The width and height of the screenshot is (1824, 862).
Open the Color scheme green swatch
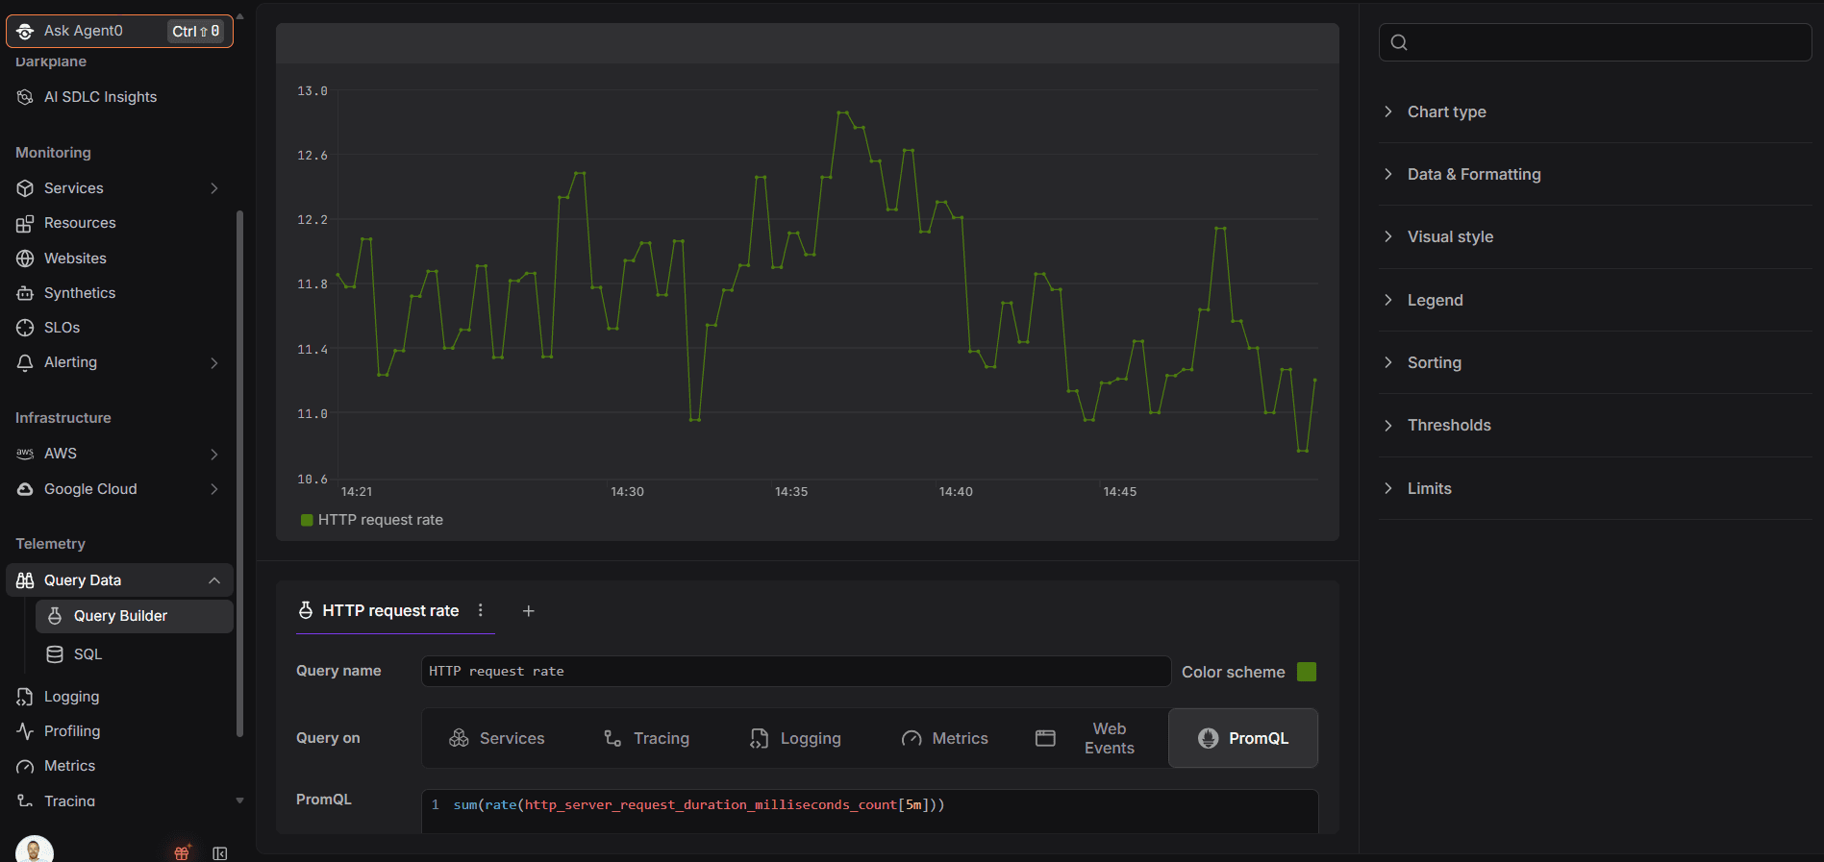coord(1307,672)
